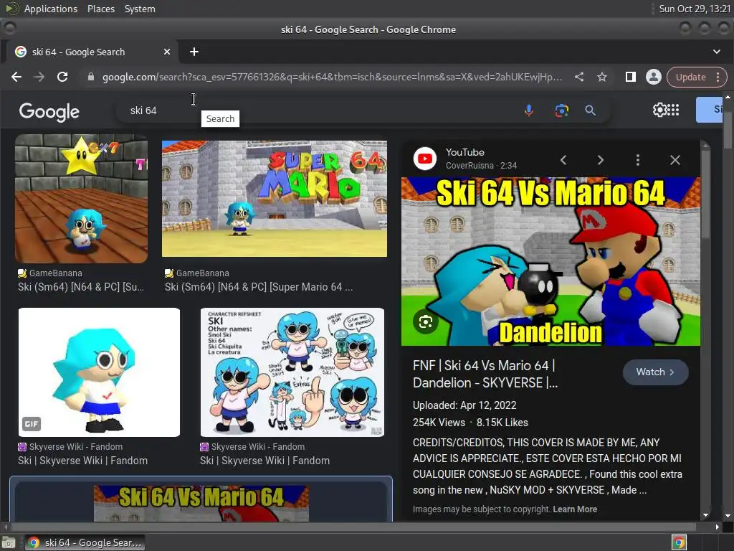Go back to the previous page
This screenshot has width=734, height=551.
tap(16, 77)
